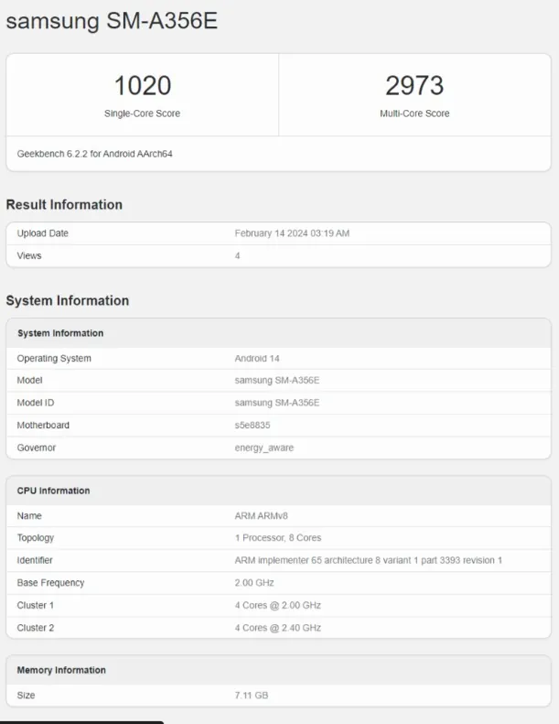Click the Base Frequency label

tap(50, 583)
